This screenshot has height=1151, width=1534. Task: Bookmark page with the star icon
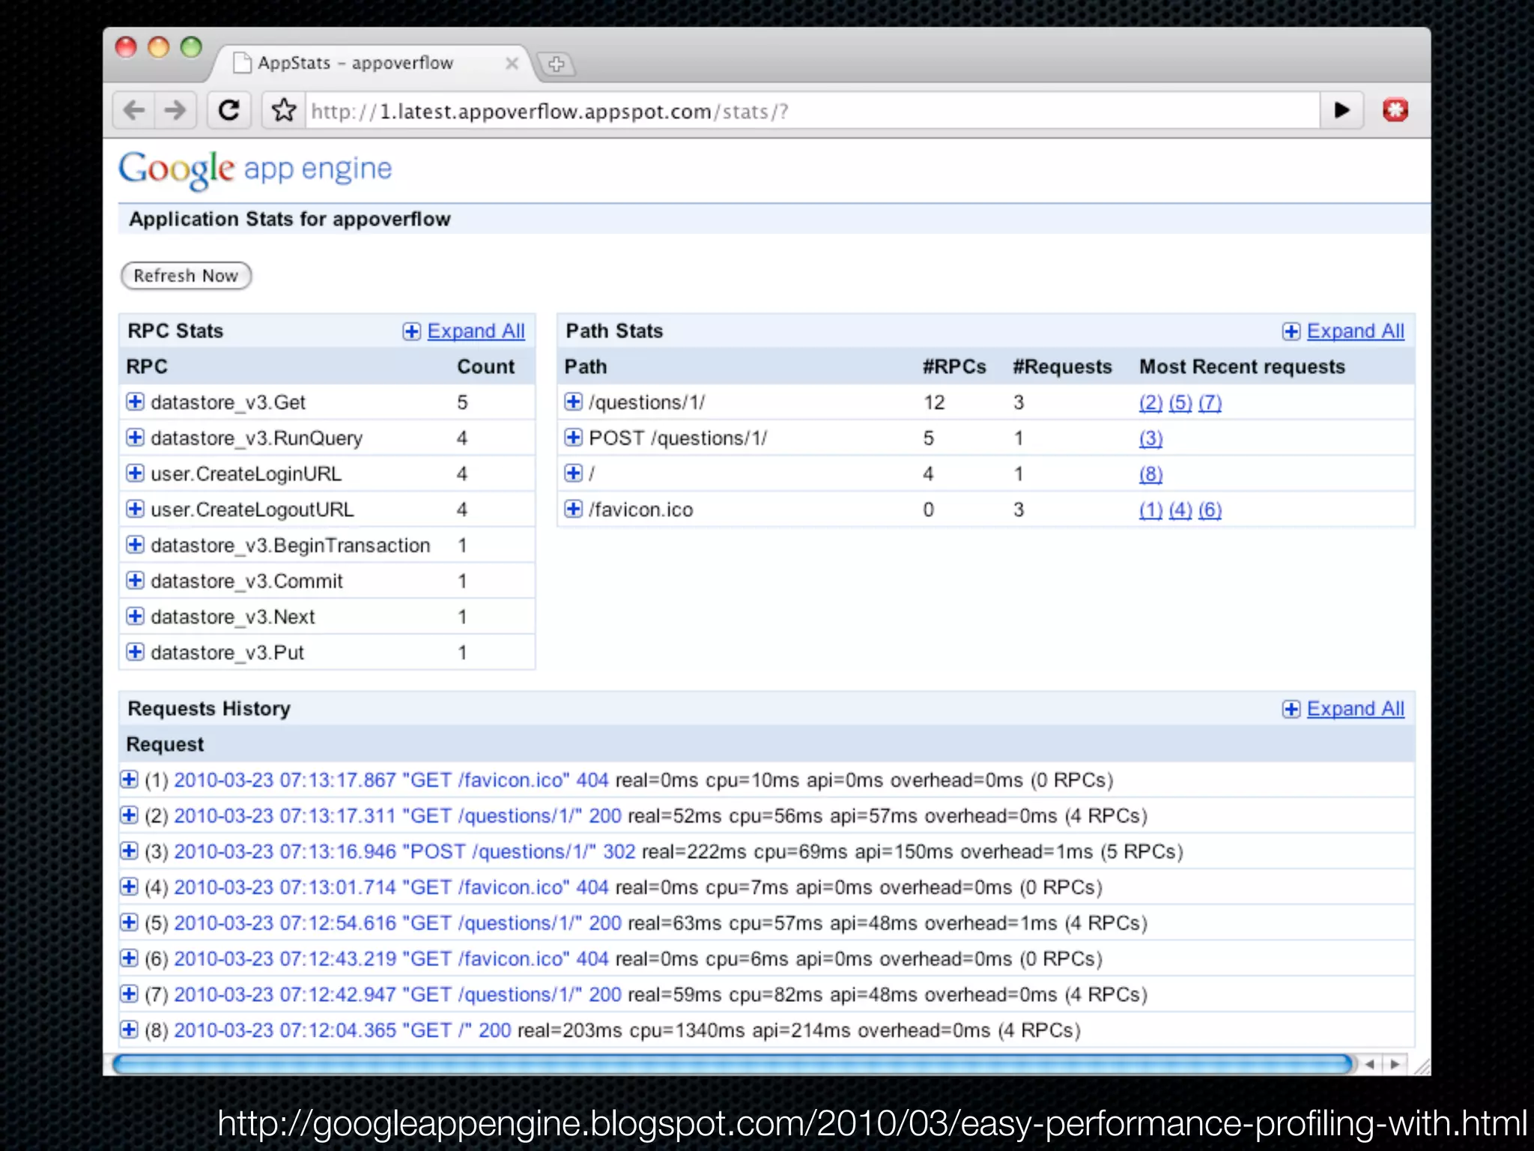(284, 111)
